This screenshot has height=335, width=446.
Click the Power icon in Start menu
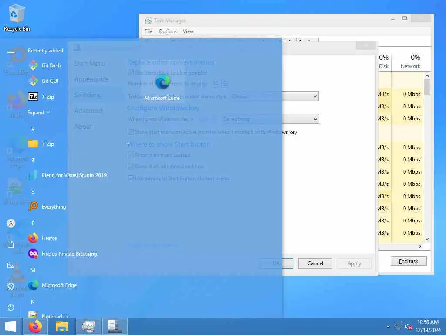[11, 307]
